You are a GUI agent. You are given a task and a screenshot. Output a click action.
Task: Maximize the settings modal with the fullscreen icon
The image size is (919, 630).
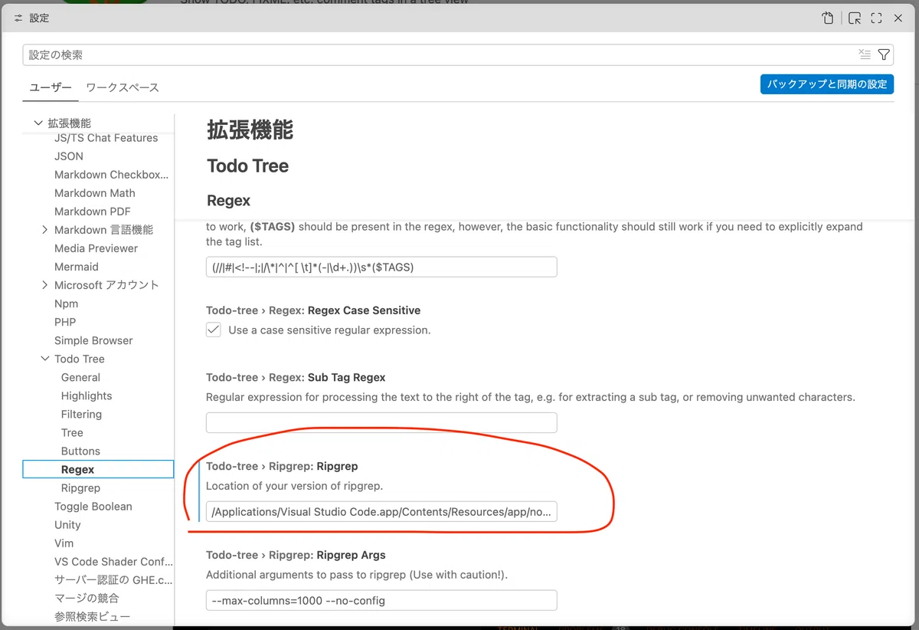(876, 18)
